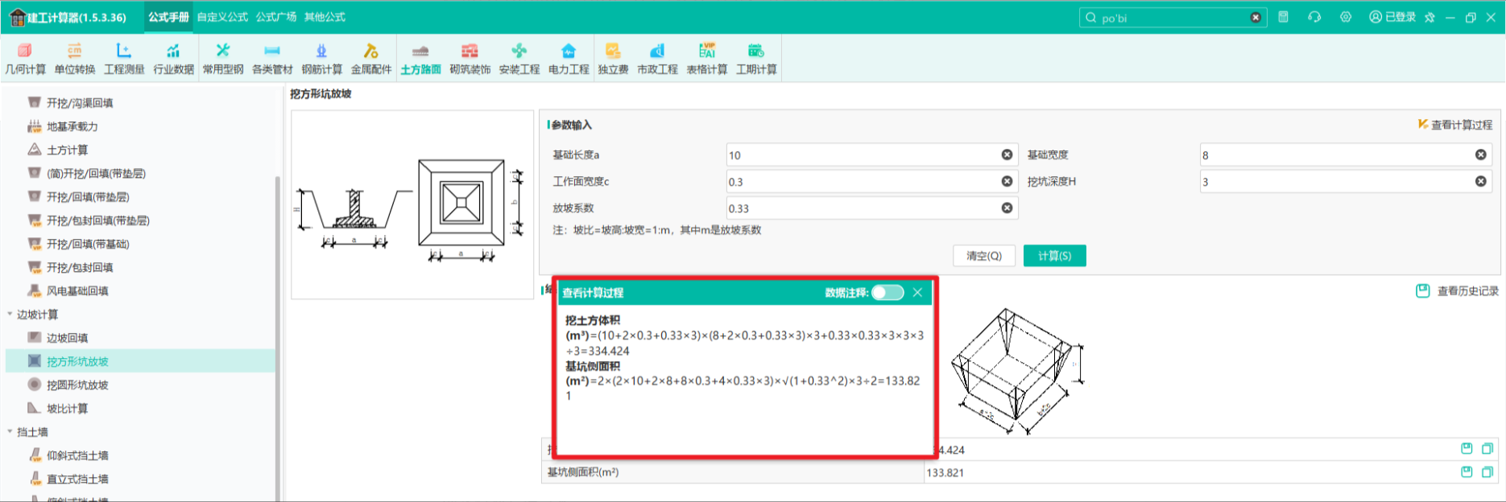The image size is (1506, 502).
Task: Open the 砌筑装饰 masonry icon
Action: 470,60
